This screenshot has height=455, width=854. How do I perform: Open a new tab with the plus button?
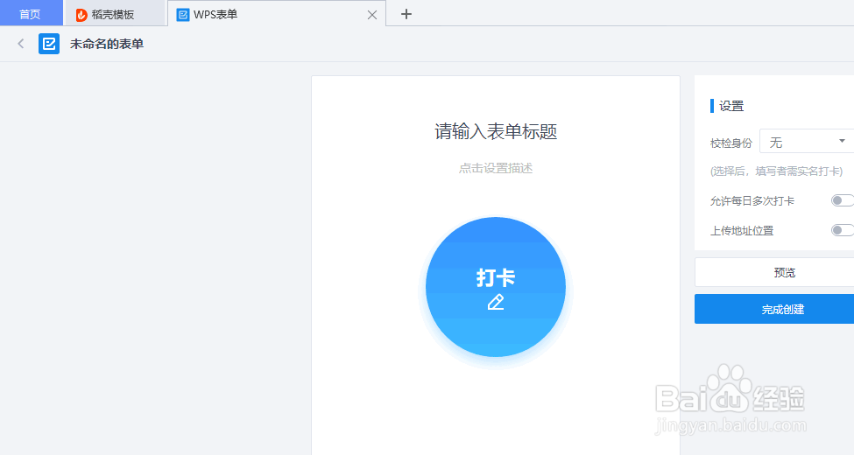click(406, 14)
